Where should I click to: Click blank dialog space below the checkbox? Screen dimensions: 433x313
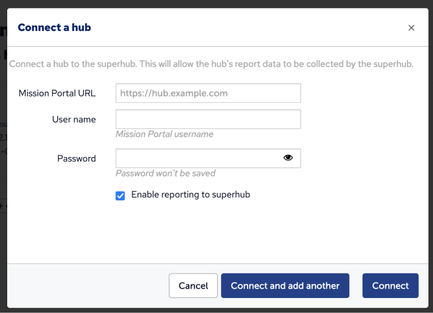(x=216, y=233)
